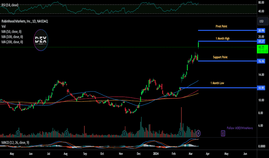Click the green current price tag 18.35

[x=262, y=49]
